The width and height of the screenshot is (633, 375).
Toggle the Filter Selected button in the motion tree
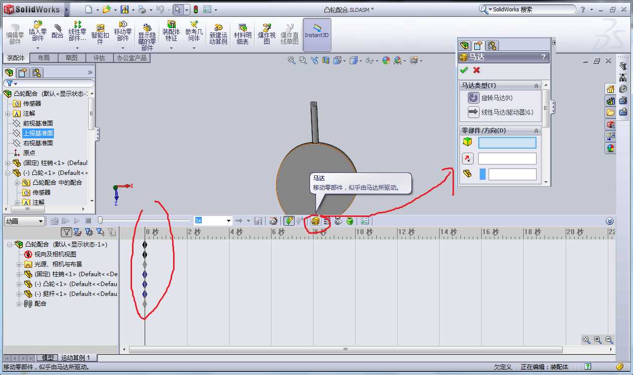(x=100, y=232)
